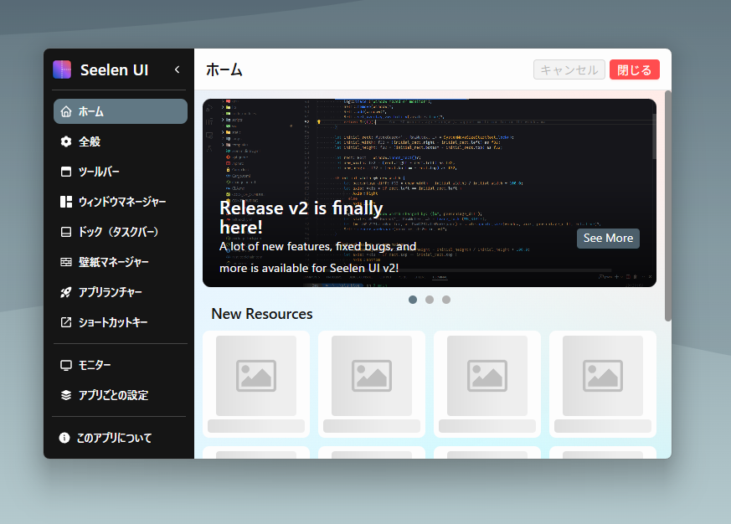Click the アプリごとの設定 label text
This screenshot has width=731, height=524.
(113, 395)
